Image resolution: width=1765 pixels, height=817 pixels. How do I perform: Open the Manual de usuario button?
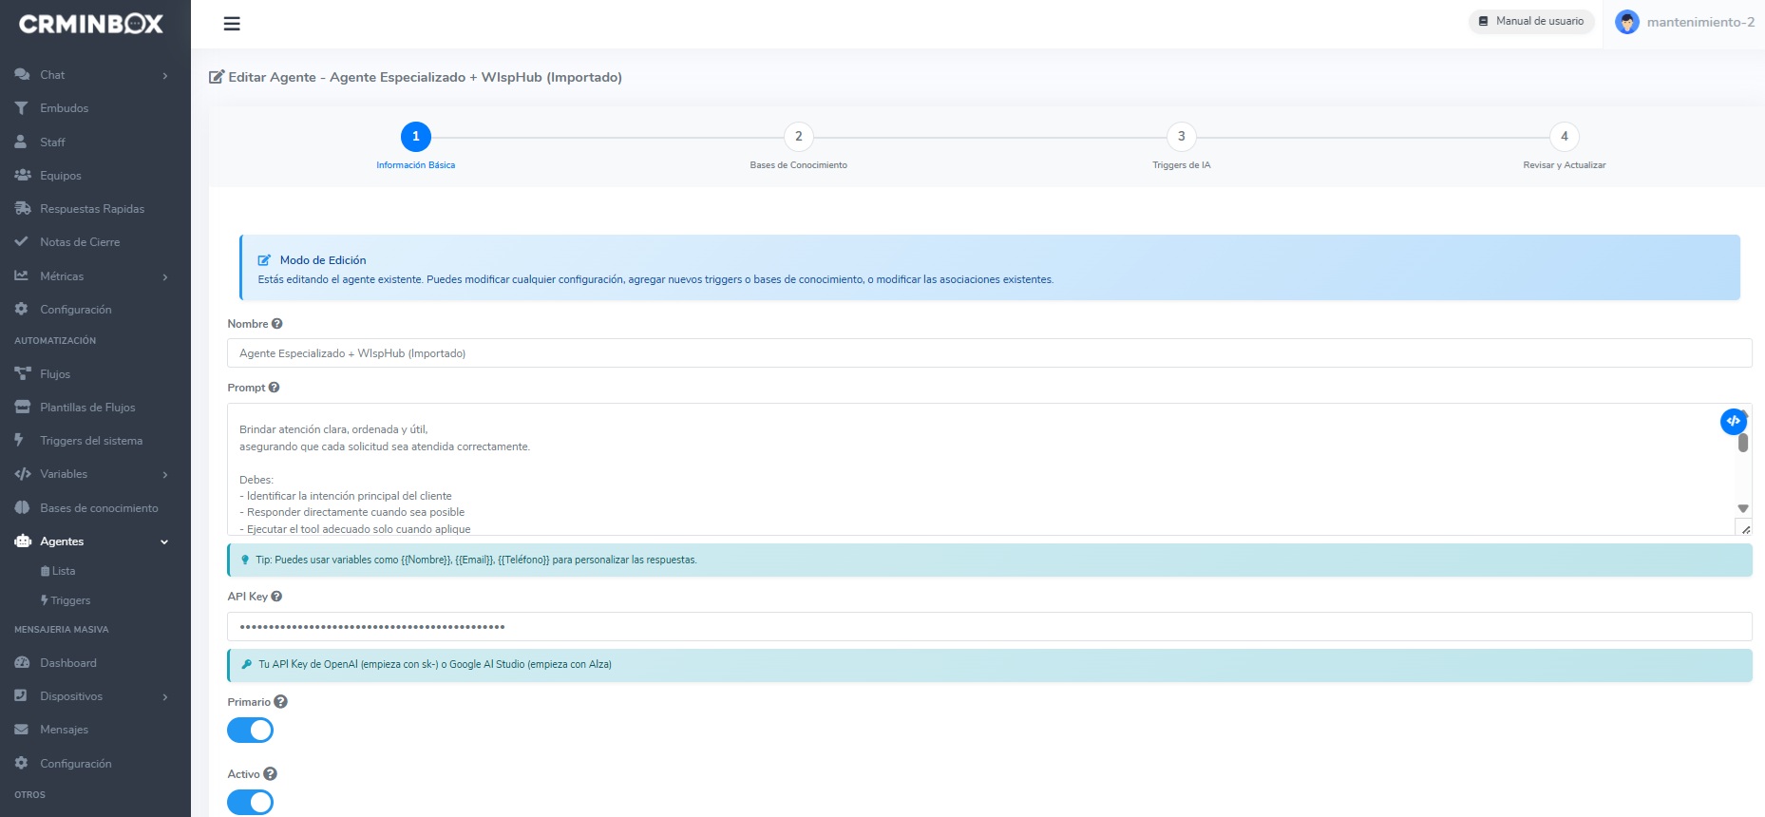1531,21
